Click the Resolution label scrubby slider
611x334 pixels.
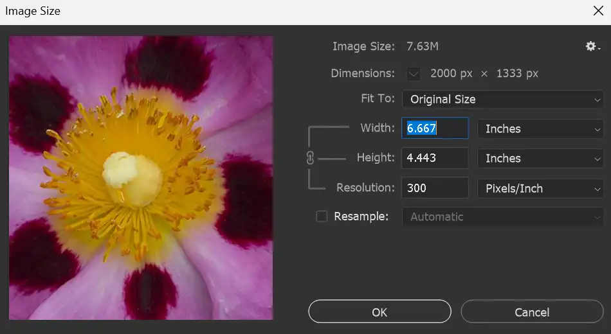365,188
